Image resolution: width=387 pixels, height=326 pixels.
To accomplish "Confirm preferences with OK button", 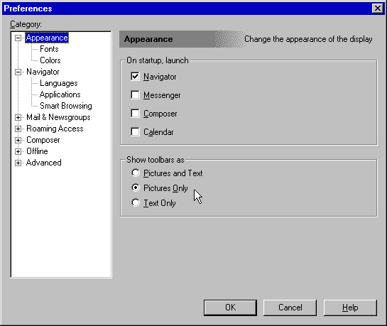I will [230, 308].
